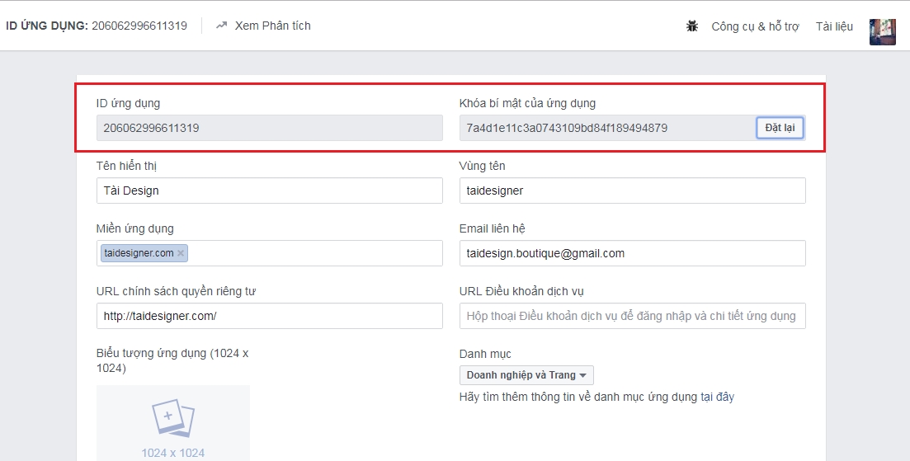Expand the Doanh nghiệp và Trang category dropdown
This screenshot has width=910, height=461.
[x=526, y=375]
